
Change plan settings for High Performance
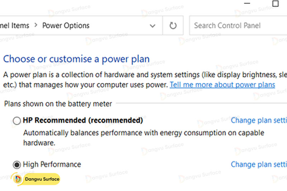(x=259, y=164)
